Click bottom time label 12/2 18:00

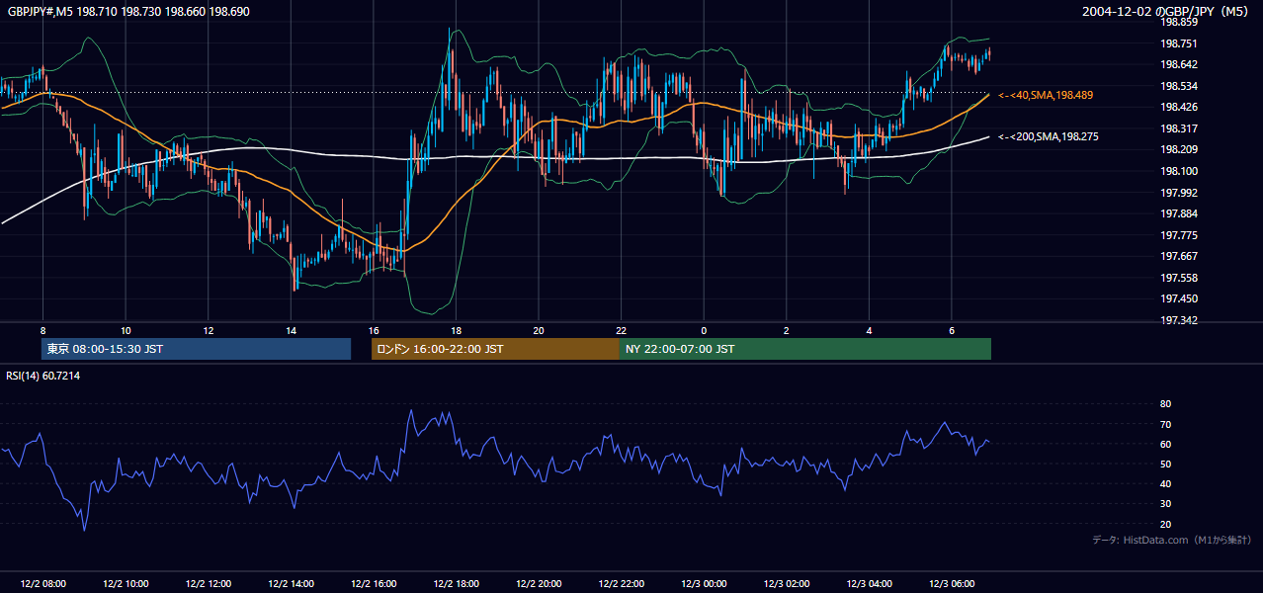click(456, 584)
